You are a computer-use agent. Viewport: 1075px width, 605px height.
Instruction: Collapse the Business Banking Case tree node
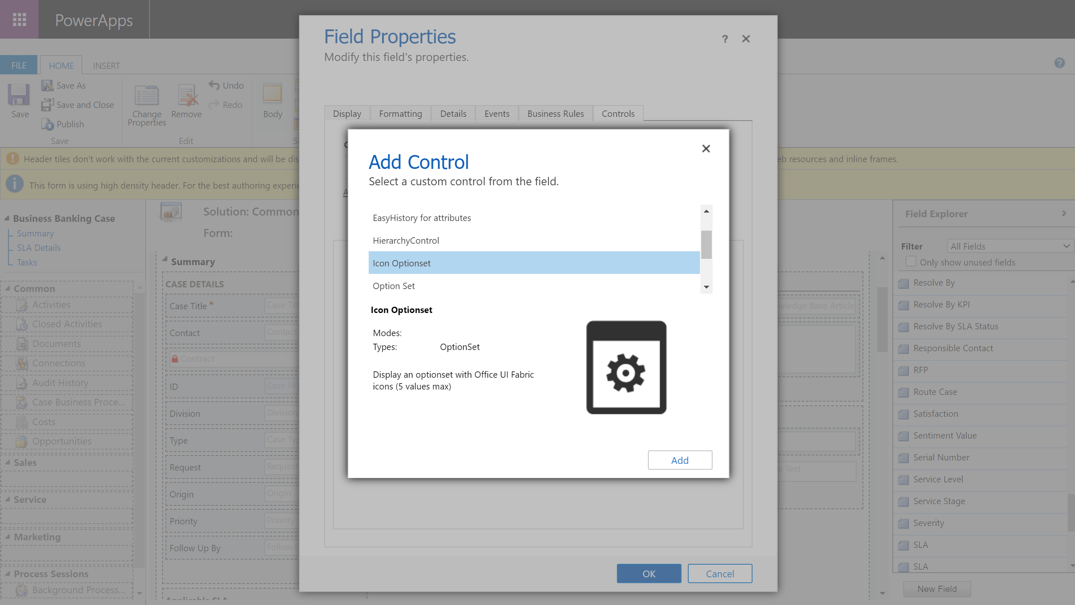click(7, 218)
